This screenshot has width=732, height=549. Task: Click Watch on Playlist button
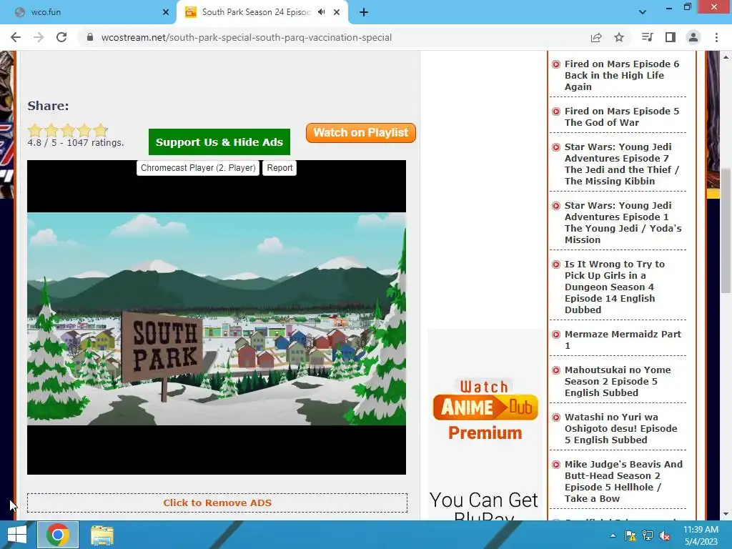point(361,133)
